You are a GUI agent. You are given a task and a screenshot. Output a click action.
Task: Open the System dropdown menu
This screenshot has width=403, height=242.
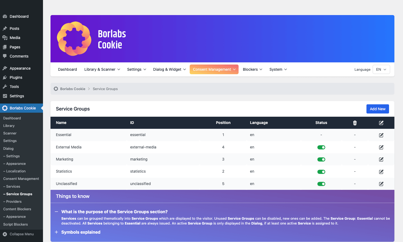278,69
